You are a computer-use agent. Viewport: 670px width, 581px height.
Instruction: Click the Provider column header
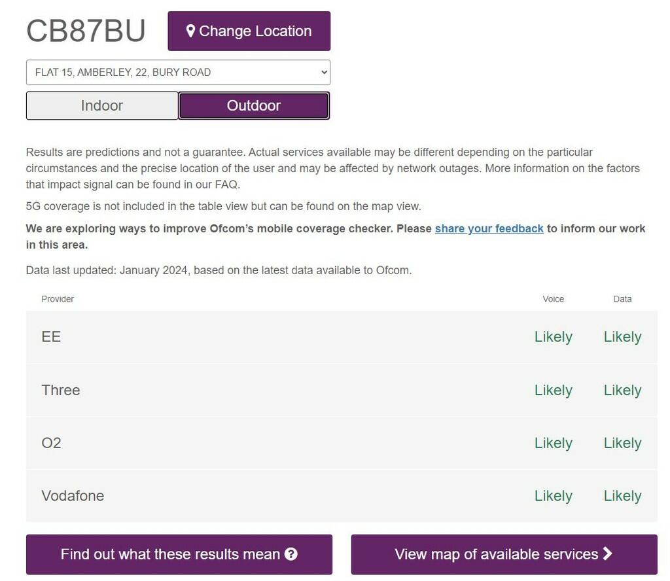click(58, 299)
